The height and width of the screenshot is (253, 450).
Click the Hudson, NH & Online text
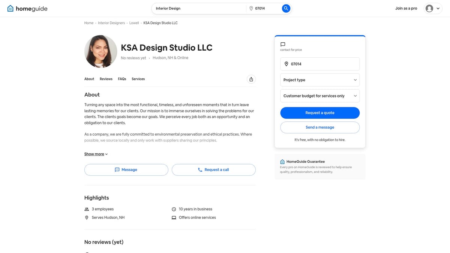coord(170,58)
